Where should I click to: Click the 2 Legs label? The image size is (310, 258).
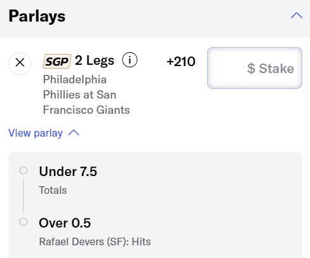coord(95,60)
